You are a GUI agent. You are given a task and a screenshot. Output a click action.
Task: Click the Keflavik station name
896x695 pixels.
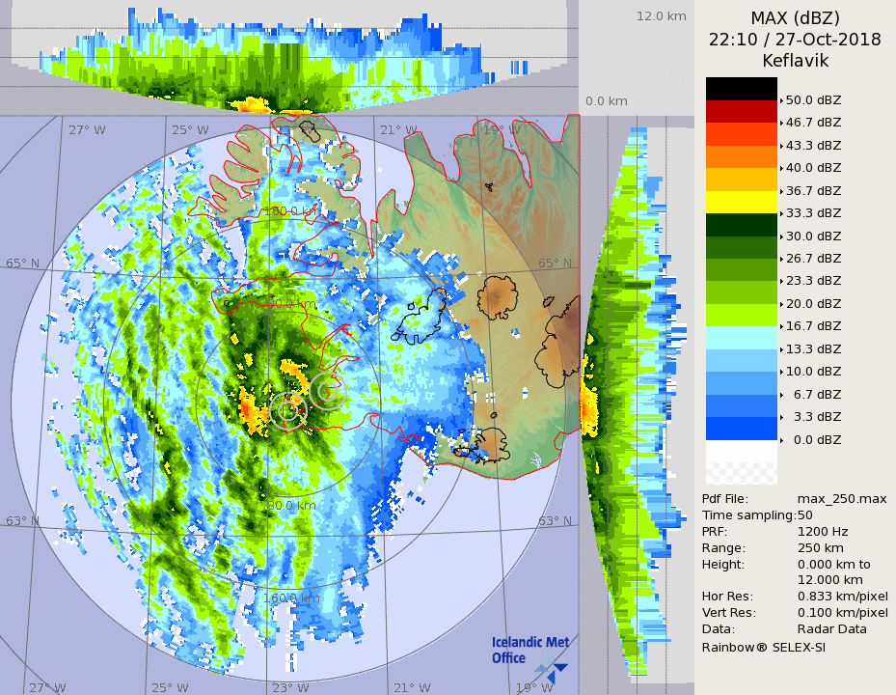coord(795,61)
